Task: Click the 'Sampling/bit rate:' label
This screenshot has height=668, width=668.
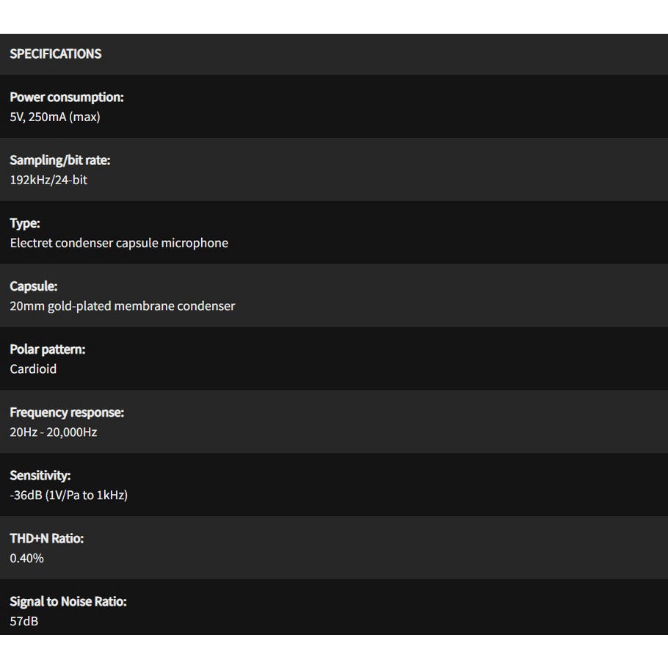Action: [60, 160]
